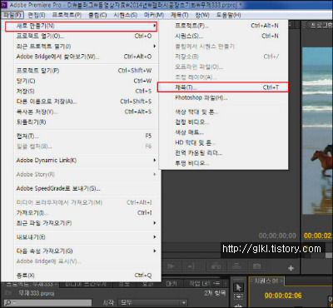Click the Source monitor timecode 00;00;00;00
The width and height of the screenshot is (333, 308).
click(x=277, y=236)
